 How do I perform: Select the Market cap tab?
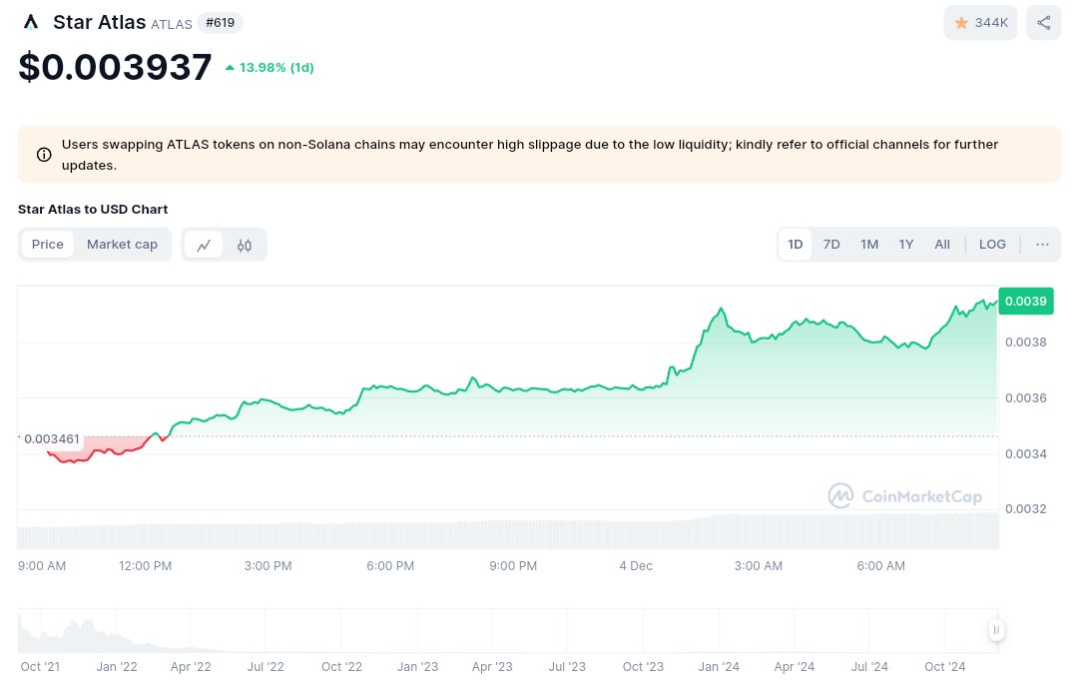tap(123, 245)
